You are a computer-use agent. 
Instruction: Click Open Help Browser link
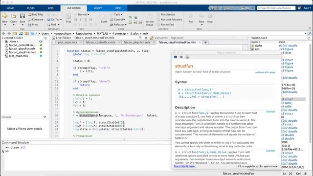tap(184, 166)
